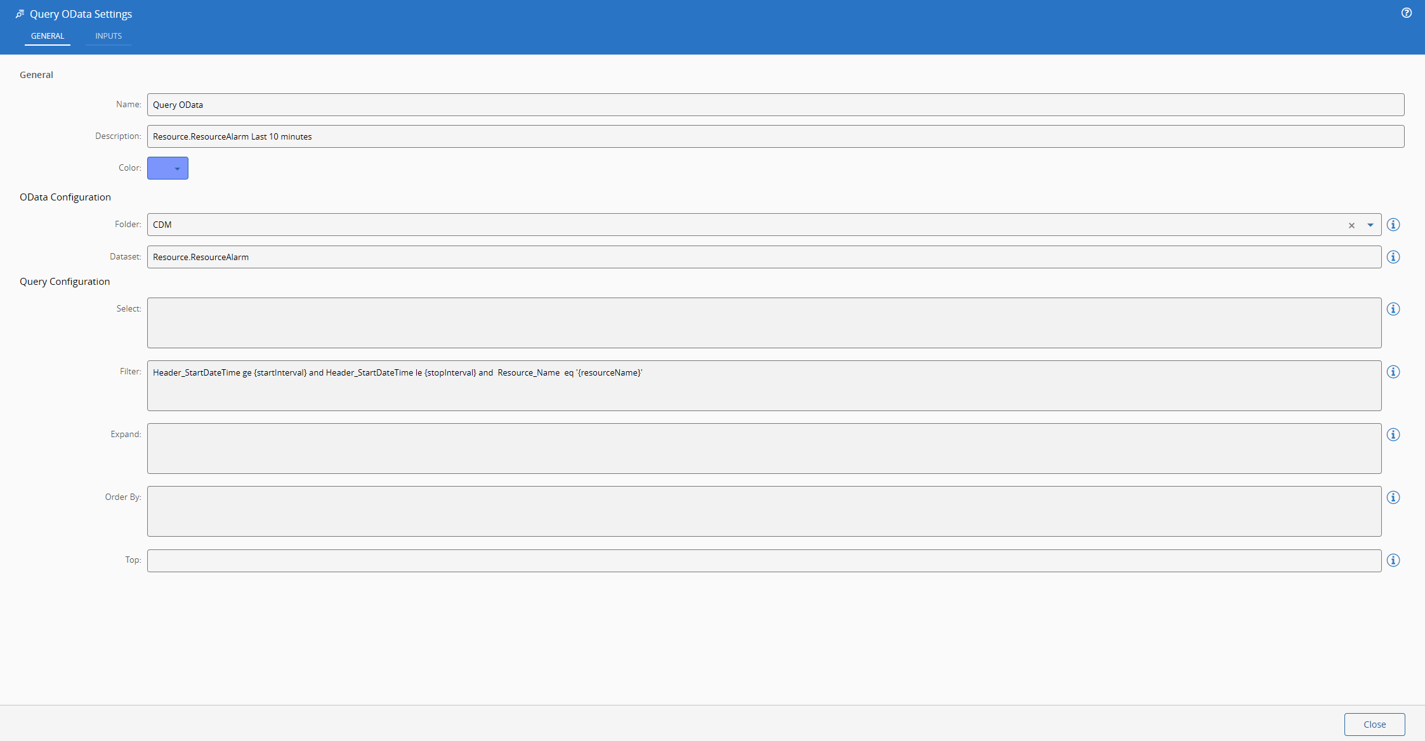Click the info icon next to Folder
1425x741 pixels.
click(1393, 225)
